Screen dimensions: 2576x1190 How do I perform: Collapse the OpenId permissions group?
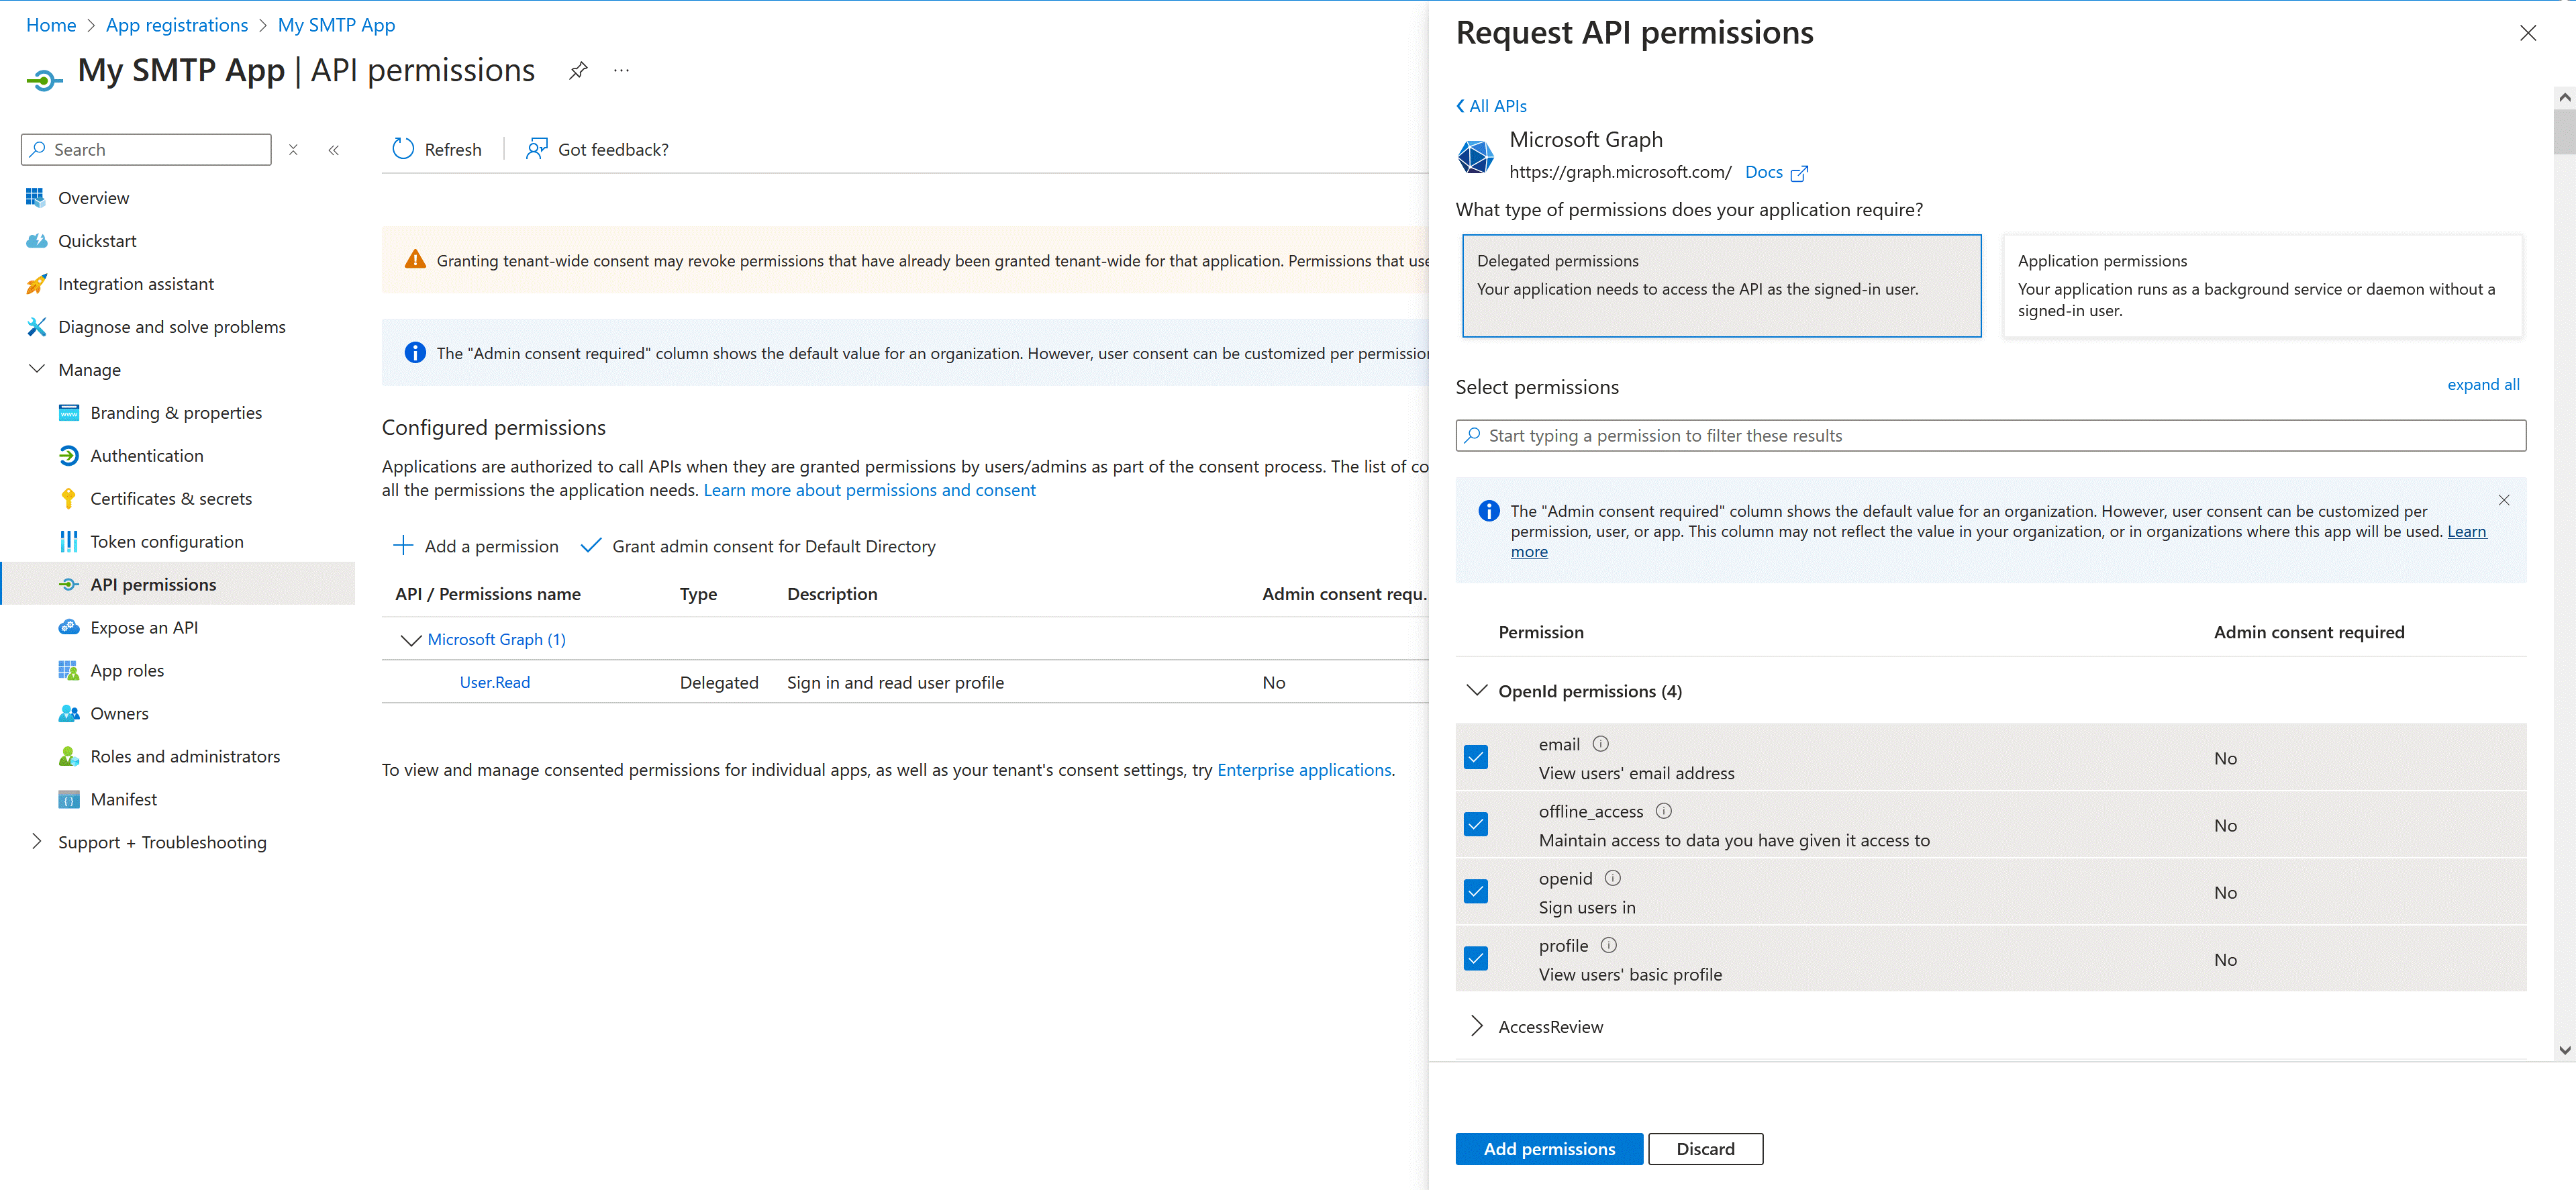tap(1476, 691)
